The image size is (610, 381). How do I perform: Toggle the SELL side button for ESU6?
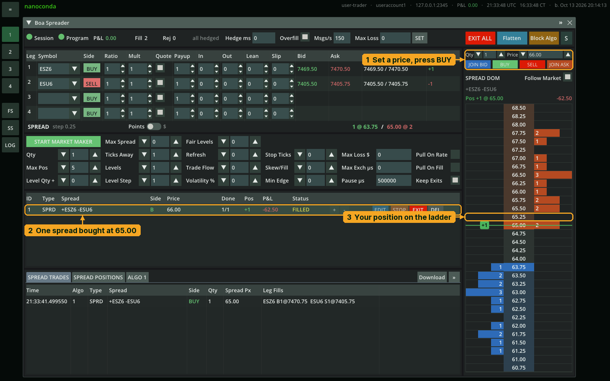click(x=91, y=83)
